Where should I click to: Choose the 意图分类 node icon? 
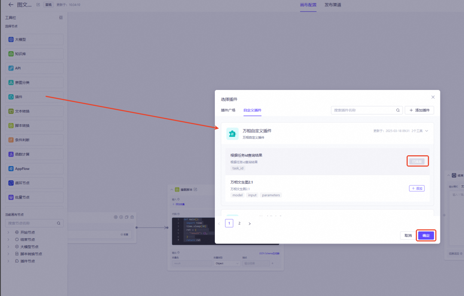coord(11,83)
